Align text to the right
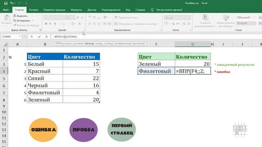 pyautogui.click(x=99, y=24)
